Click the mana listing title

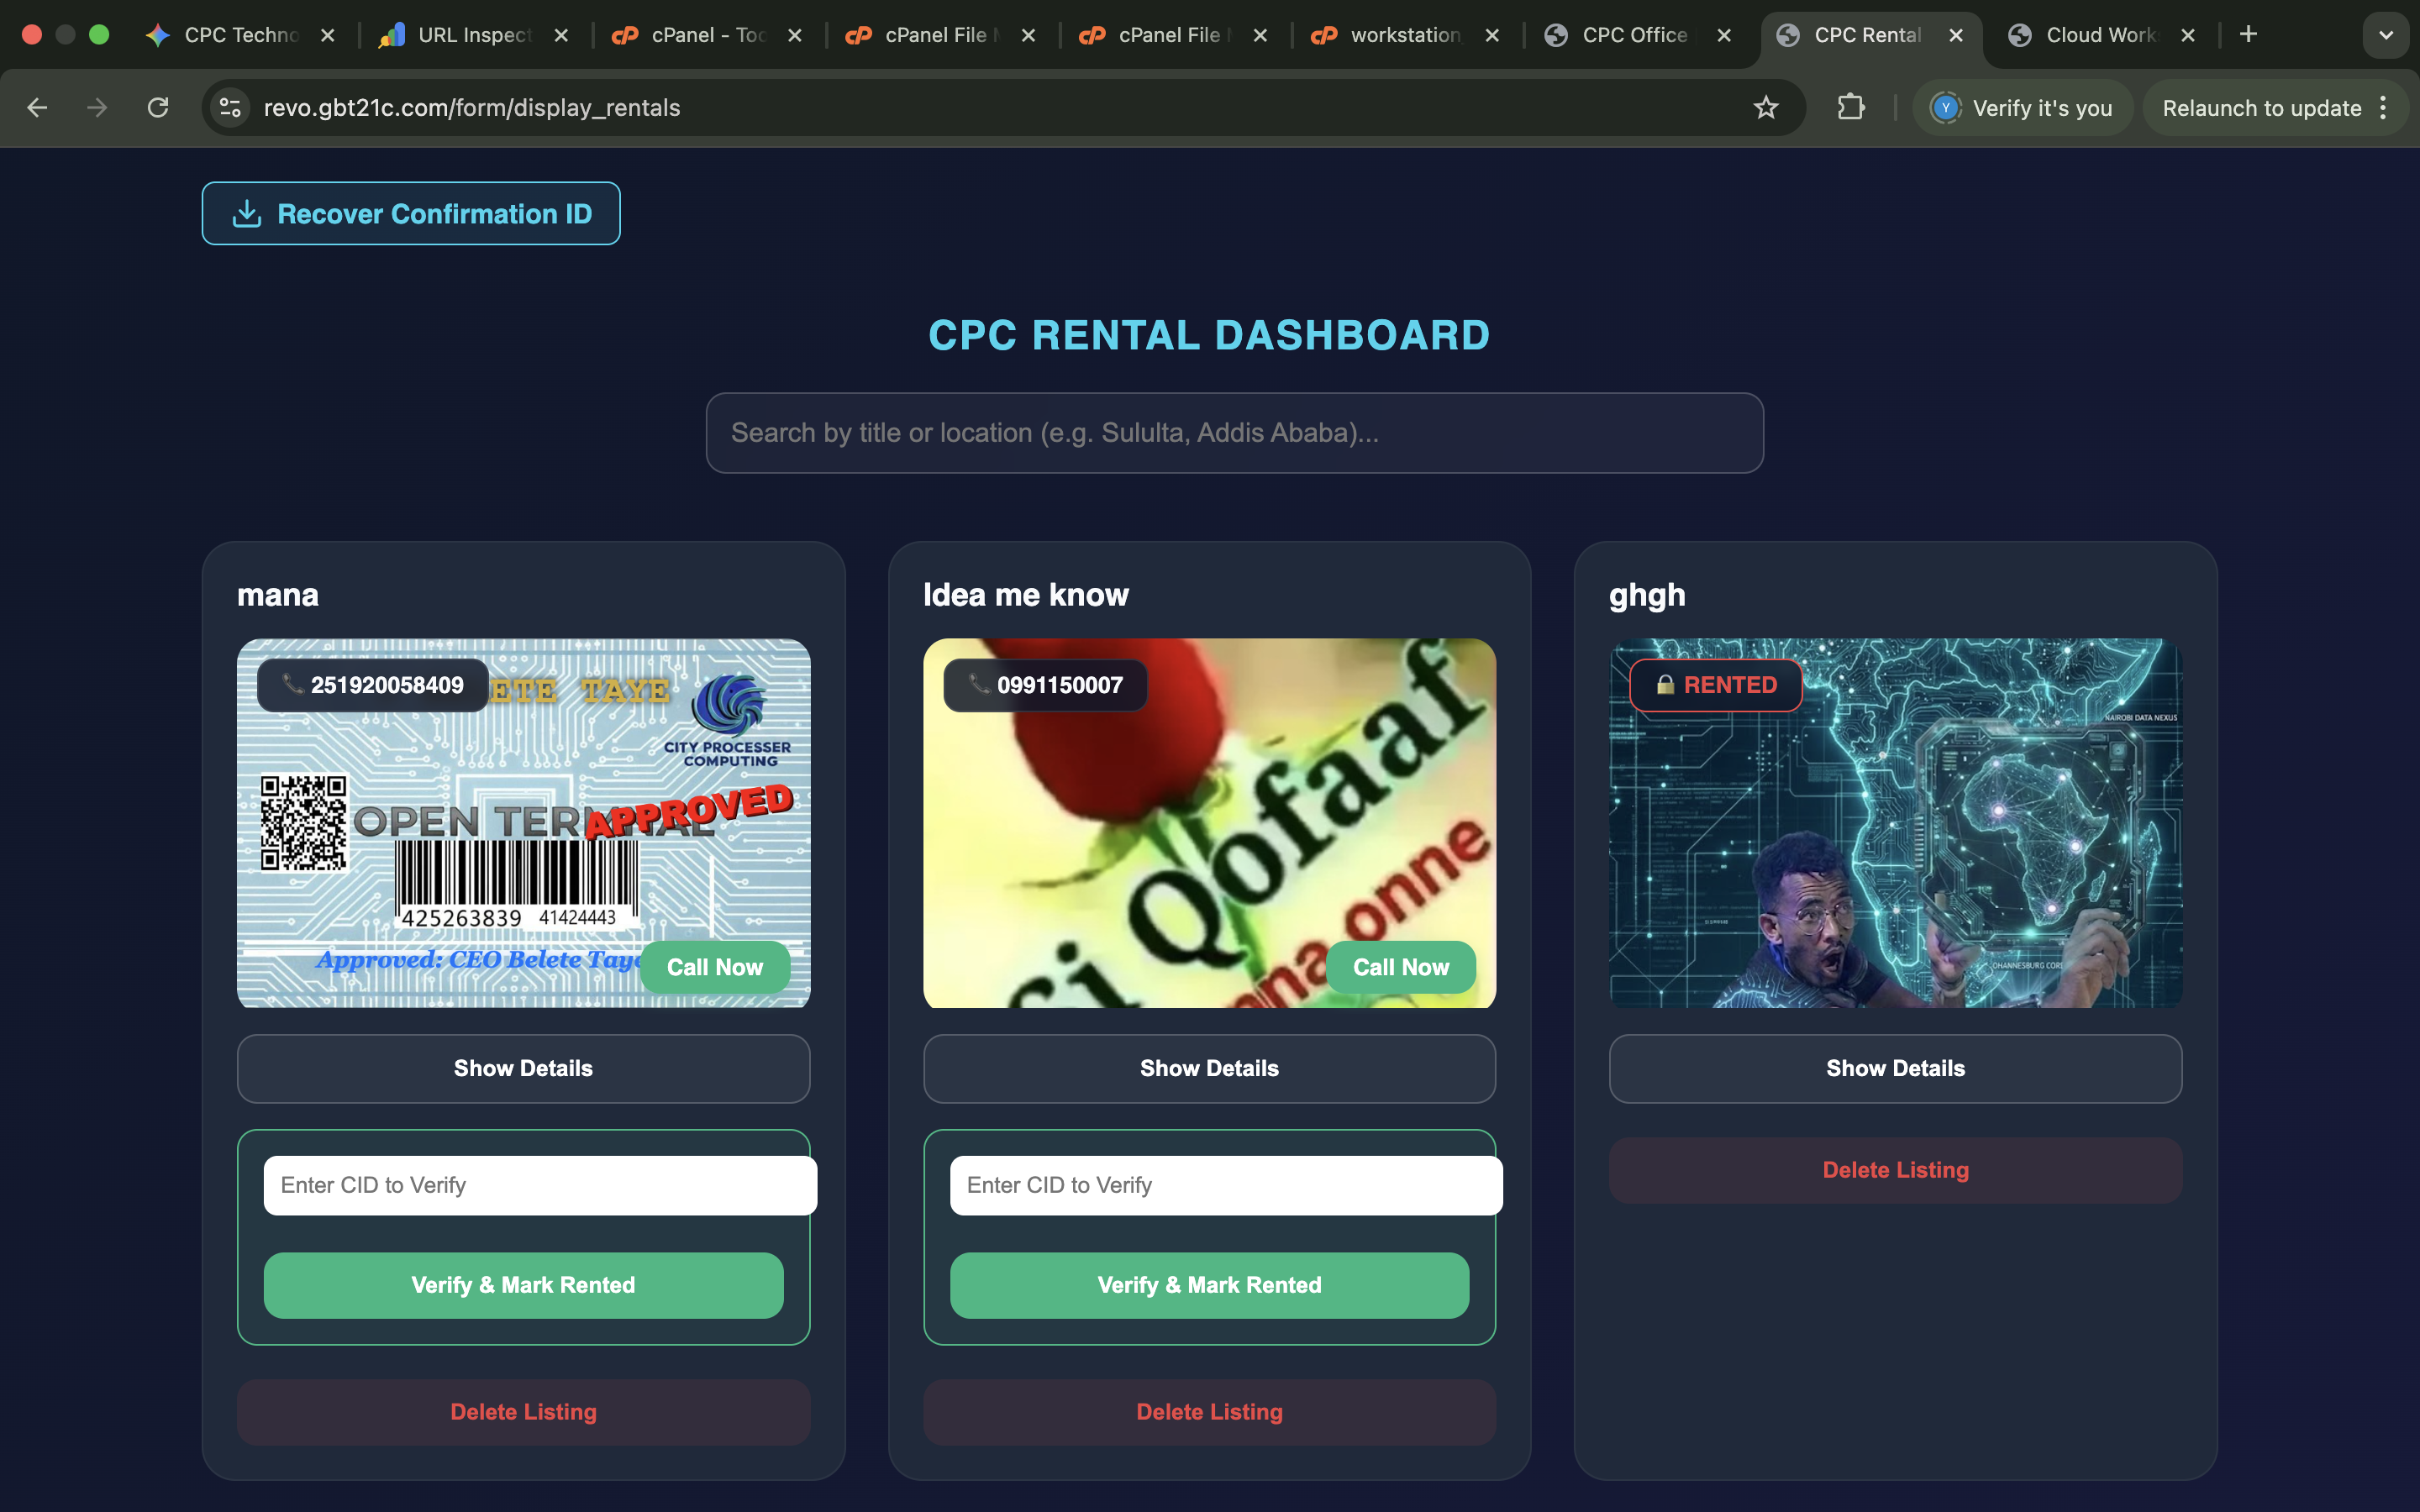point(278,595)
